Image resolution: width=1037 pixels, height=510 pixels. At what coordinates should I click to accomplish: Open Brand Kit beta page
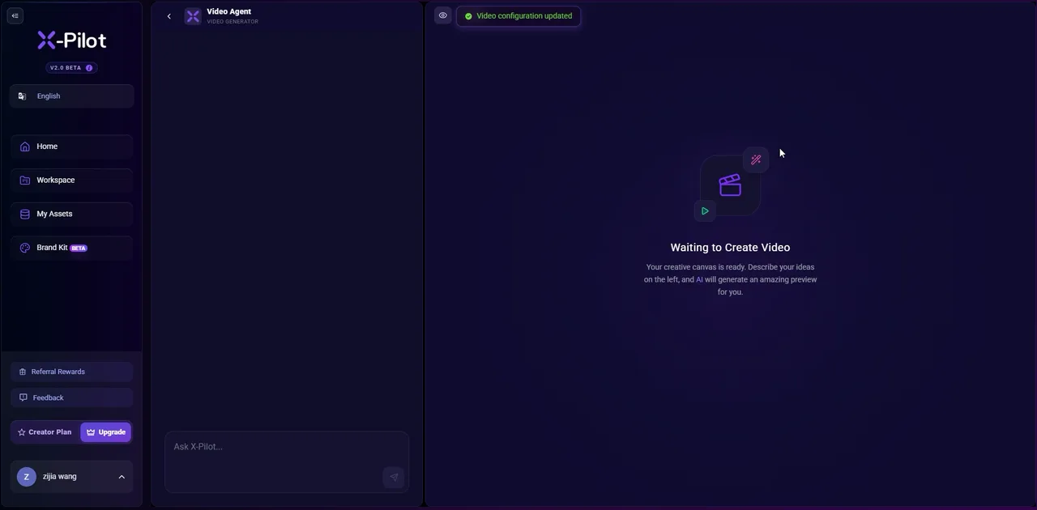pyautogui.click(x=72, y=248)
